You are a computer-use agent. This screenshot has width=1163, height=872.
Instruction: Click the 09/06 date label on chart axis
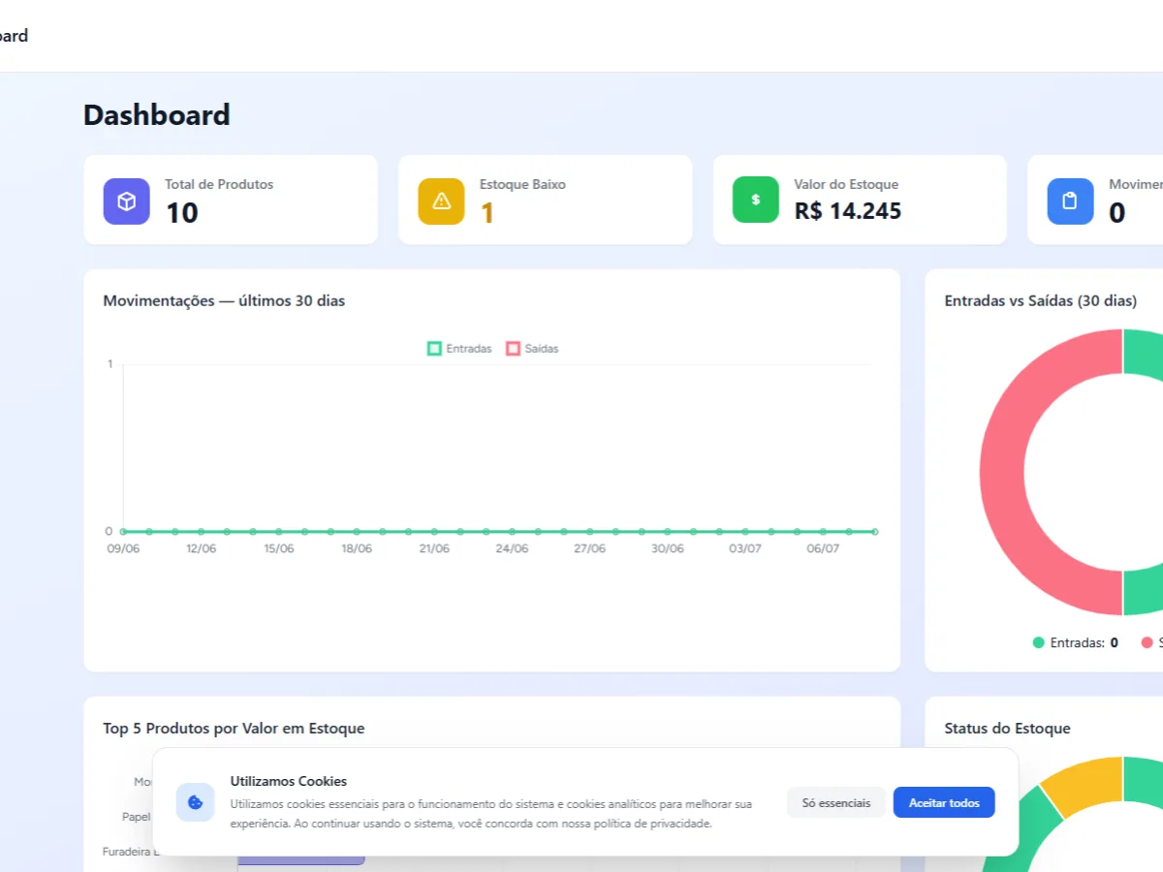pos(122,548)
